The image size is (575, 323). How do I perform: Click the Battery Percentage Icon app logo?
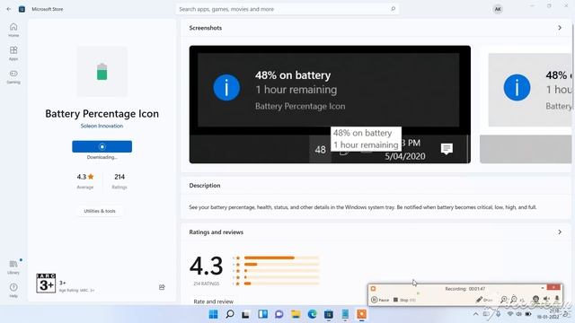pyautogui.click(x=102, y=72)
